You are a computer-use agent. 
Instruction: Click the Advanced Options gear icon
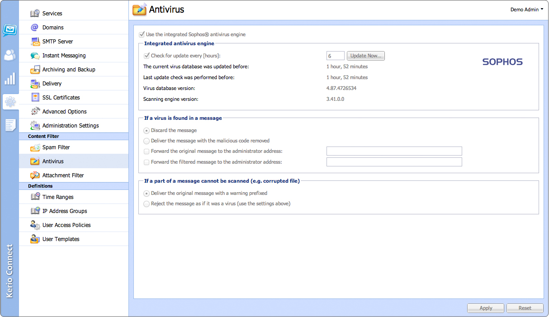(35, 112)
